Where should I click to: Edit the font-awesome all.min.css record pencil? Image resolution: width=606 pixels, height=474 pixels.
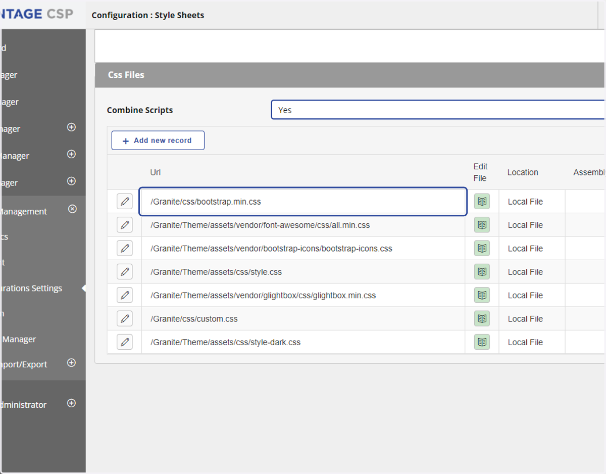[x=125, y=225]
